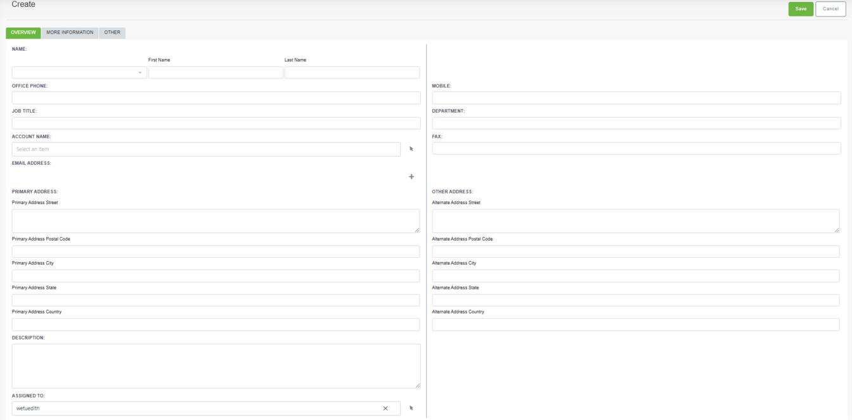Add an email address with the plus icon
The image size is (852, 420).
point(411,177)
